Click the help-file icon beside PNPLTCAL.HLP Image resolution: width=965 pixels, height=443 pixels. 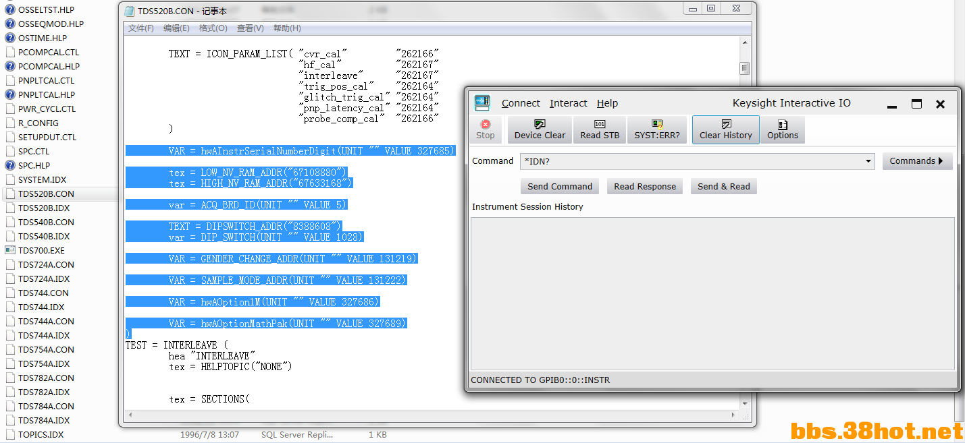pyautogui.click(x=10, y=94)
